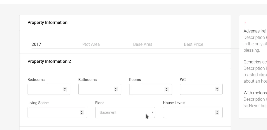
Task: Click the Rooms number field
Action: (147, 89)
